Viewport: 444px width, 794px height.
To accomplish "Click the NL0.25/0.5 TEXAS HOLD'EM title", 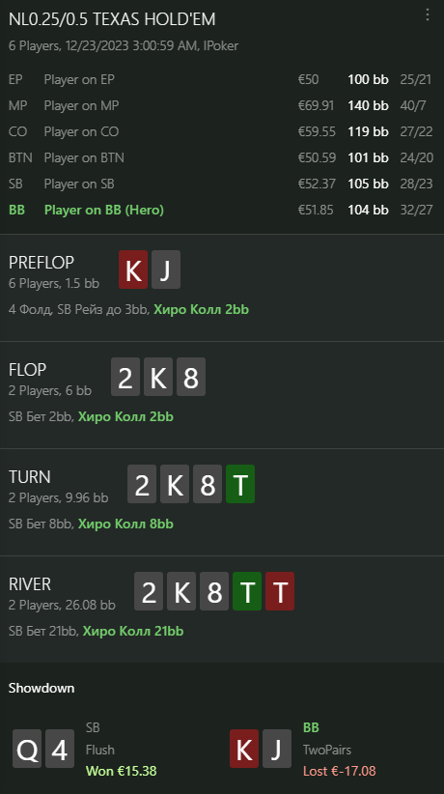I will pyautogui.click(x=112, y=19).
